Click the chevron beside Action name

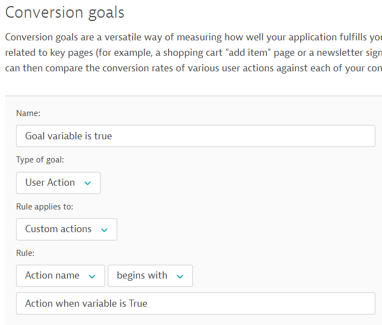coord(92,276)
